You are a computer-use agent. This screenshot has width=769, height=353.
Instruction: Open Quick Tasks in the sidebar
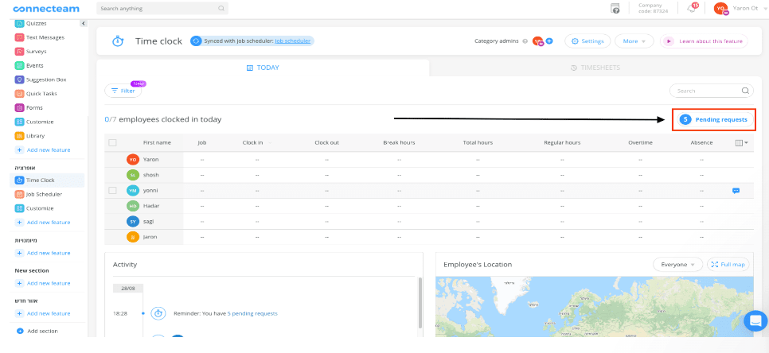[41, 94]
